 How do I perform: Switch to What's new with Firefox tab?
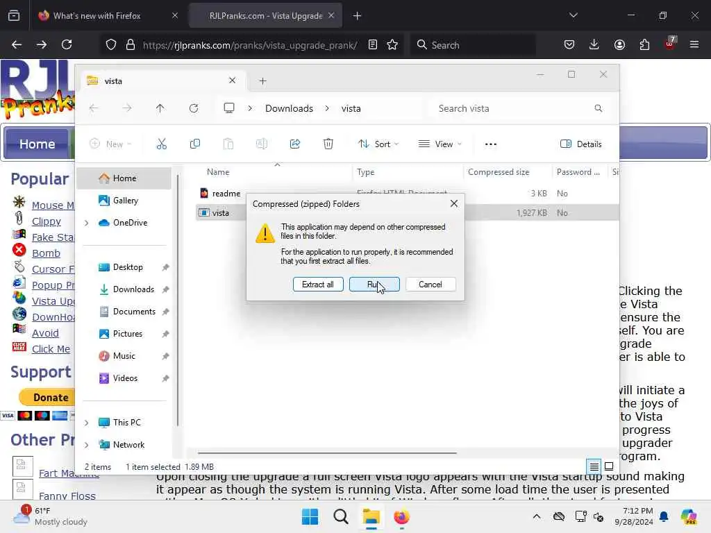click(x=108, y=15)
